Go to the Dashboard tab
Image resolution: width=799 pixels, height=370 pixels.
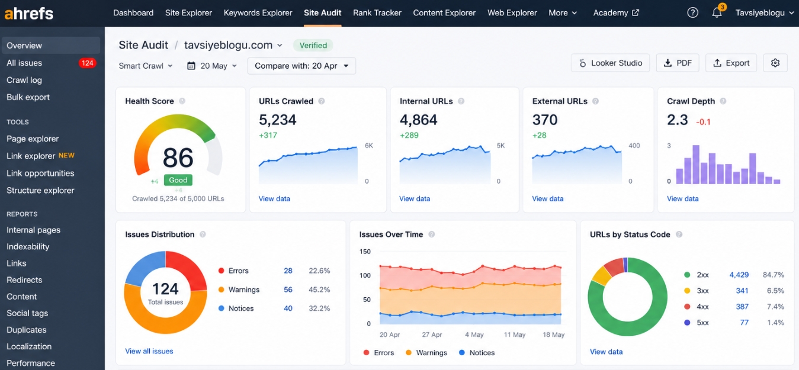[133, 12]
